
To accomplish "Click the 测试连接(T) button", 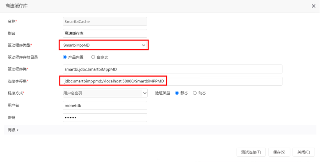I will [x=251, y=152].
